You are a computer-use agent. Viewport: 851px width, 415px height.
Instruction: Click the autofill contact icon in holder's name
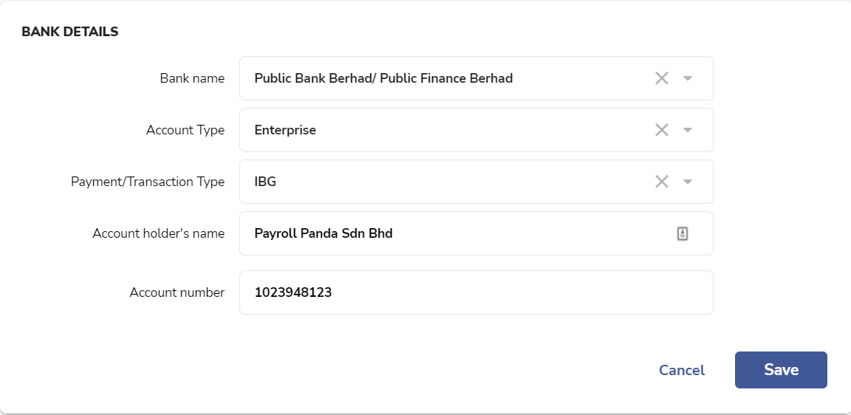pyautogui.click(x=683, y=233)
